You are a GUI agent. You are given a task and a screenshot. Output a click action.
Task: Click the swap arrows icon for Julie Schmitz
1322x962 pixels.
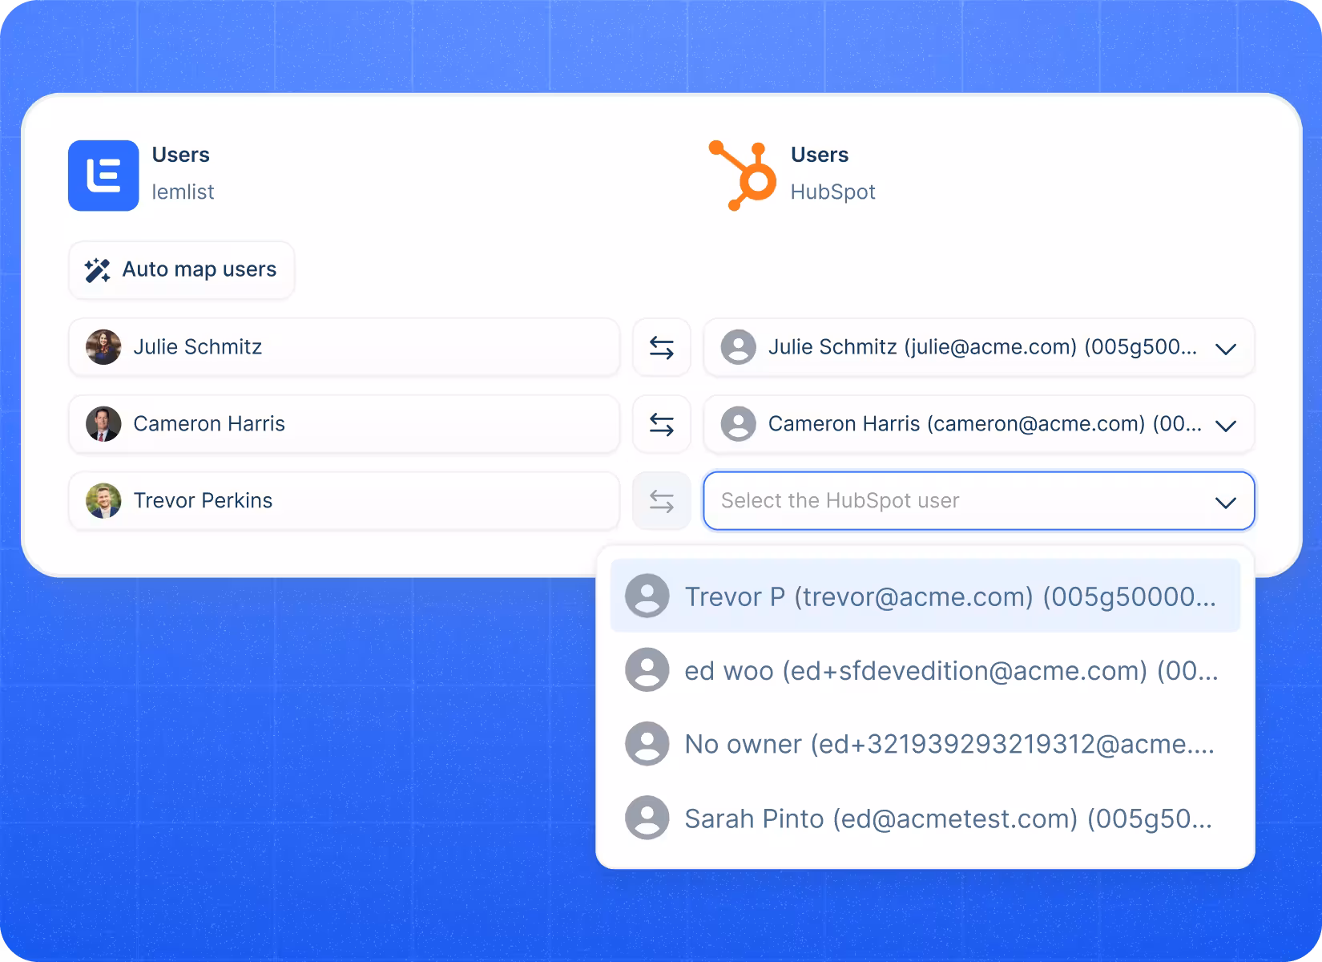pyautogui.click(x=662, y=347)
